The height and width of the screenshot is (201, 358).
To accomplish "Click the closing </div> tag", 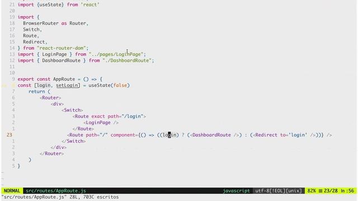I will point(58,147).
